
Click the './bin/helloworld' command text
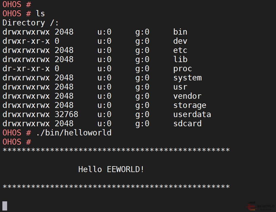tap(74, 133)
